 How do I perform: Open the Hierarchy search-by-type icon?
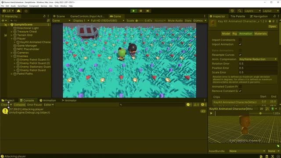48,21
